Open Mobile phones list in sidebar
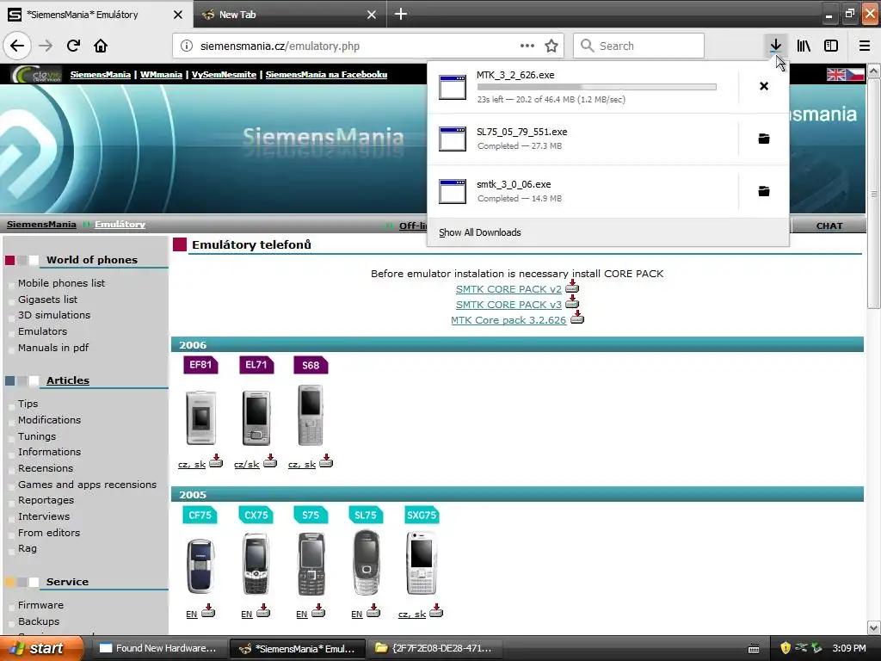Screen dimensions: 881x661 61,282
